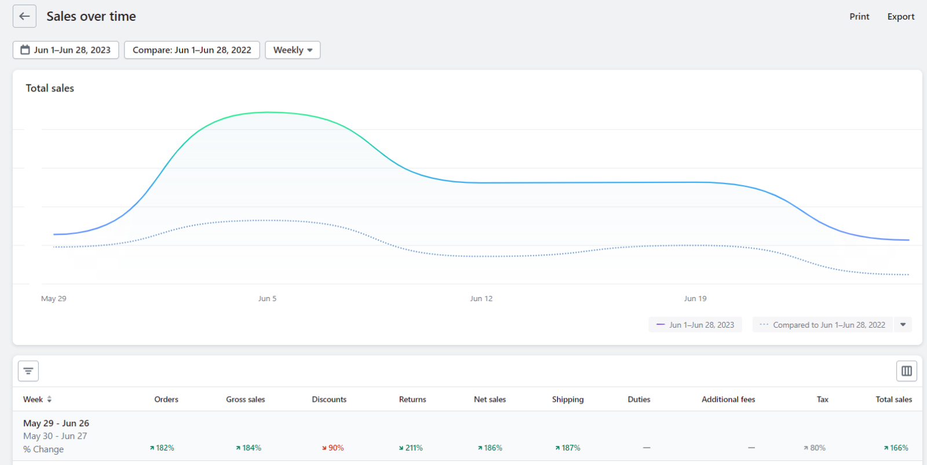Image resolution: width=927 pixels, height=465 pixels.
Task: Click the Jun 5 peak on the chart line
Action: tap(268, 112)
